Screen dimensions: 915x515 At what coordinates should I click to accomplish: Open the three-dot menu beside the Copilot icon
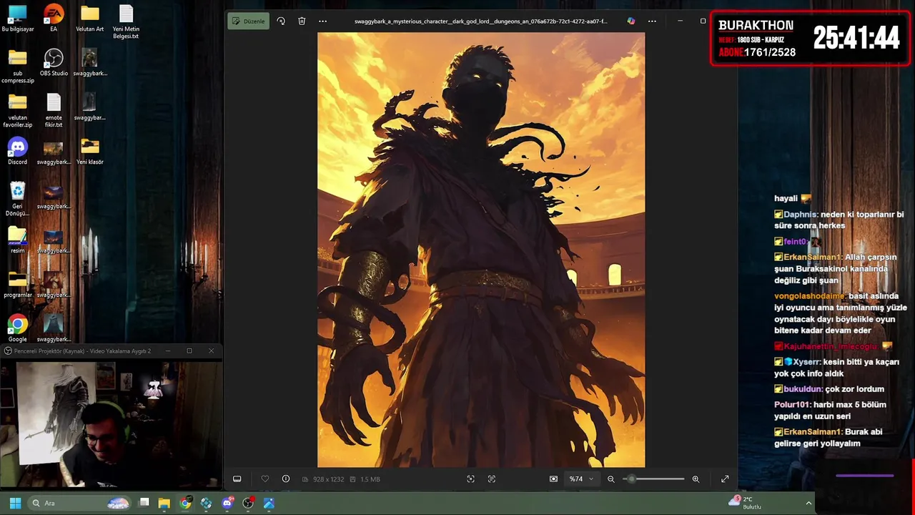coord(652,21)
